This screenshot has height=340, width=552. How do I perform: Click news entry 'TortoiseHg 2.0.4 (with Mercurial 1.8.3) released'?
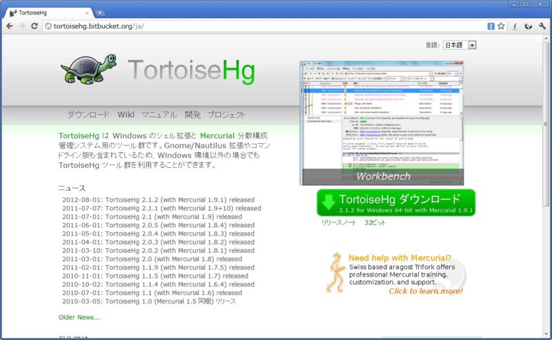tap(180, 234)
